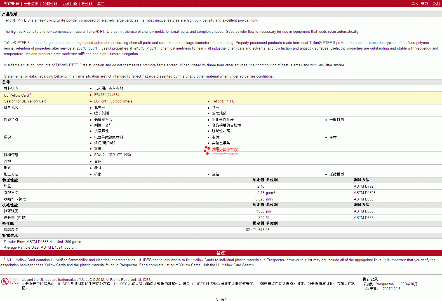Click the 产品说明 section heading
The image size is (442, 301).
click(x=10, y=14)
